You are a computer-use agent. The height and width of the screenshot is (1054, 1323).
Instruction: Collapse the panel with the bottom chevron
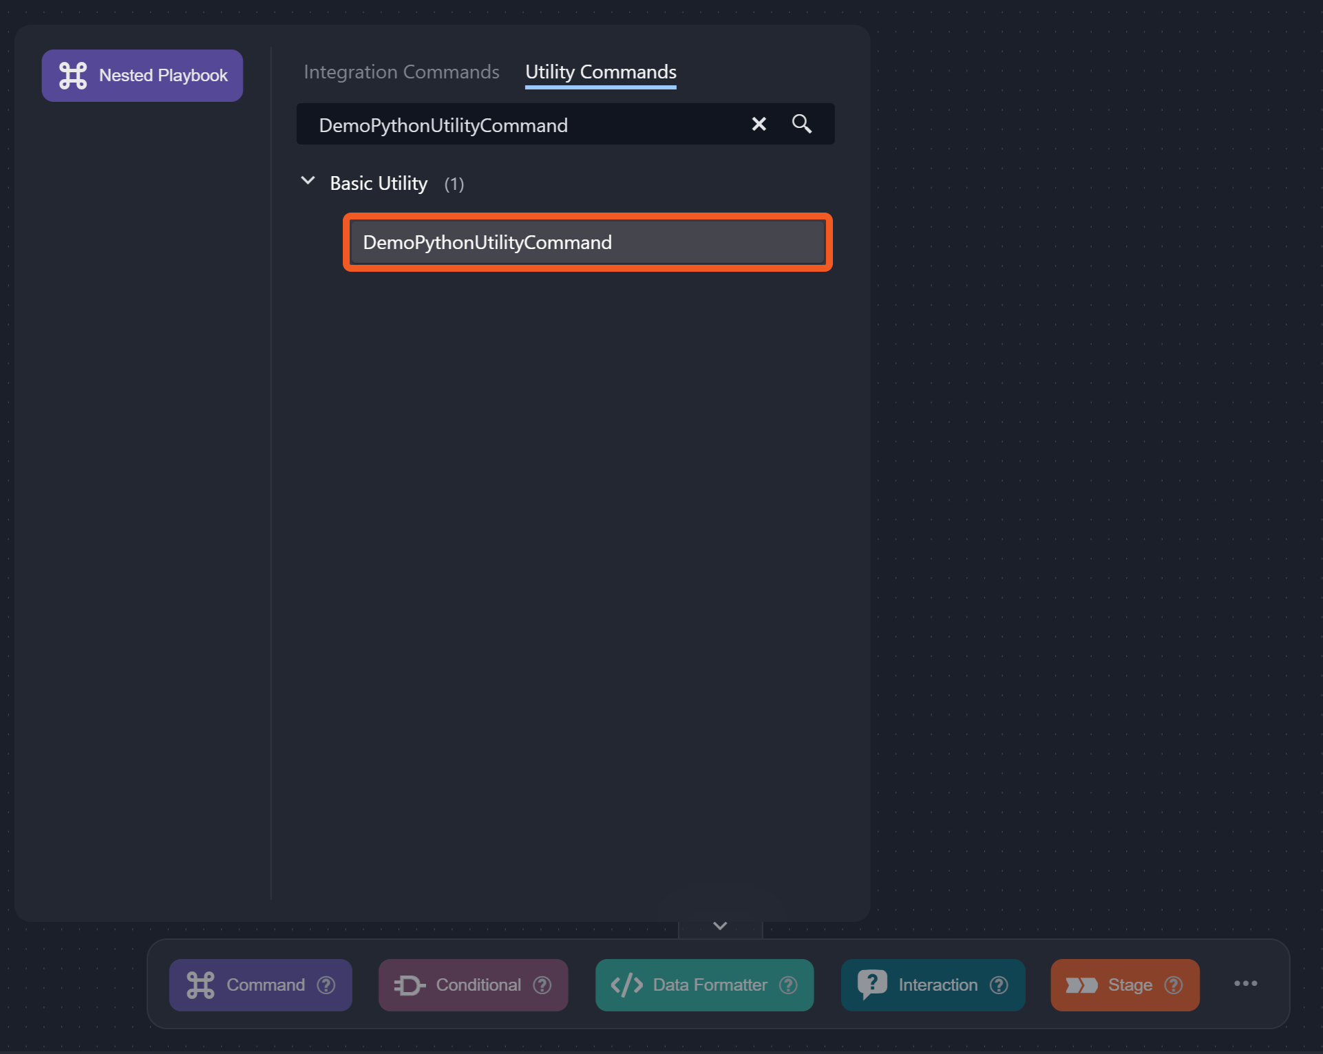[x=720, y=926]
